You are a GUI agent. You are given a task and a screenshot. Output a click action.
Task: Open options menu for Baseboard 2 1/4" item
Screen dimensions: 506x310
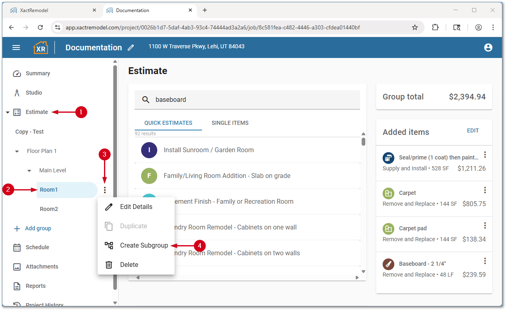[485, 261]
